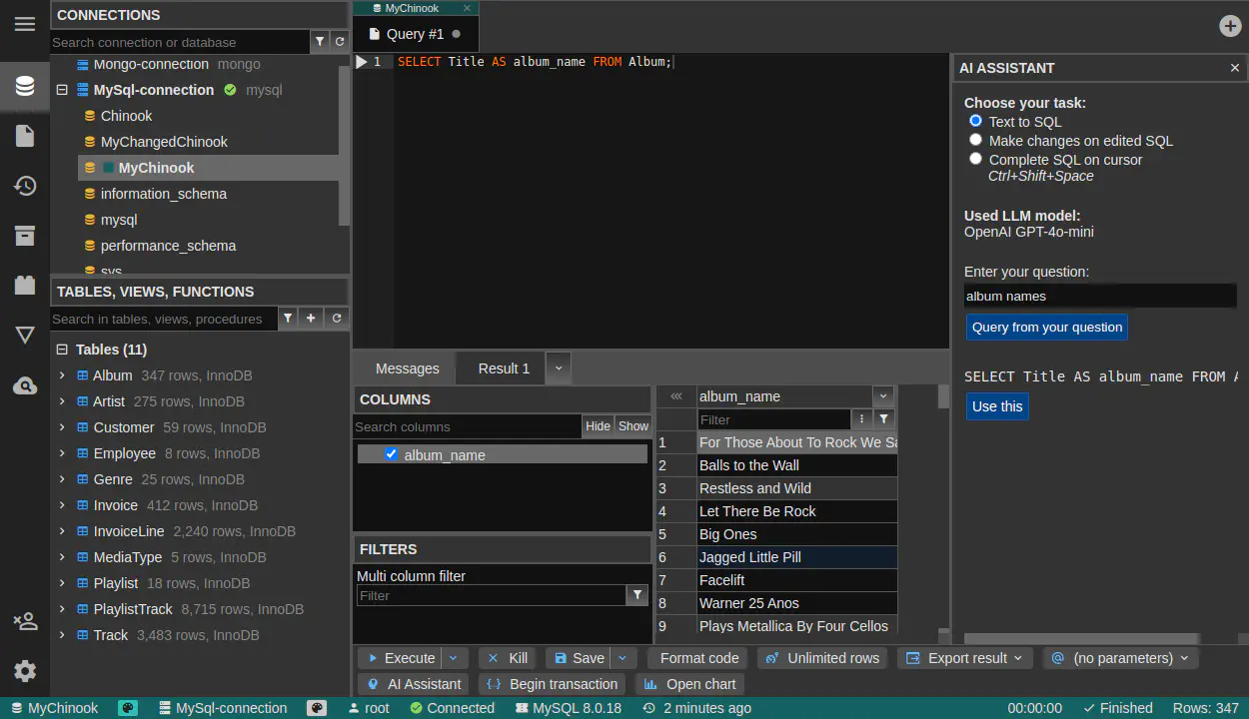The image size is (1249, 719).
Task: Open the Result 1 tab dropdown chevron
Action: 559,367
